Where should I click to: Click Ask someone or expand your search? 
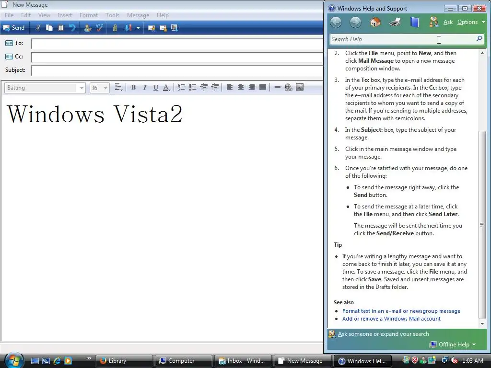click(x=383, y=334)
